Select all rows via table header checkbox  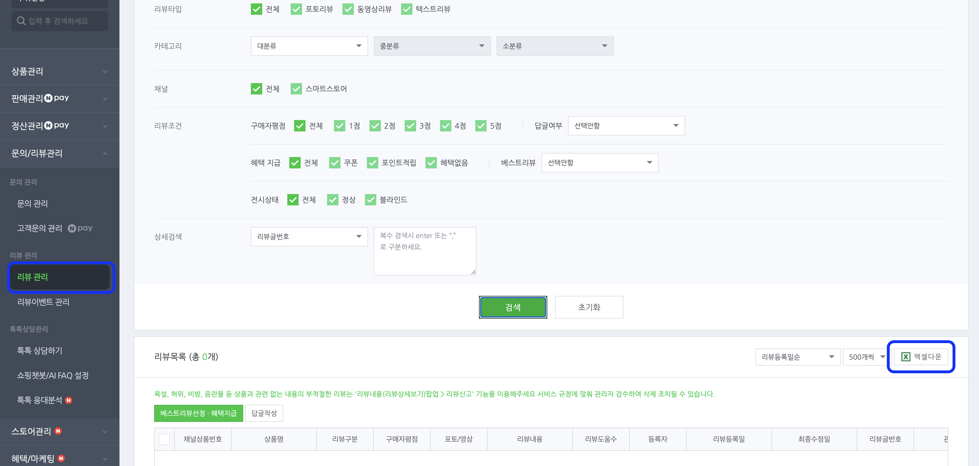[x=164, y=439]
